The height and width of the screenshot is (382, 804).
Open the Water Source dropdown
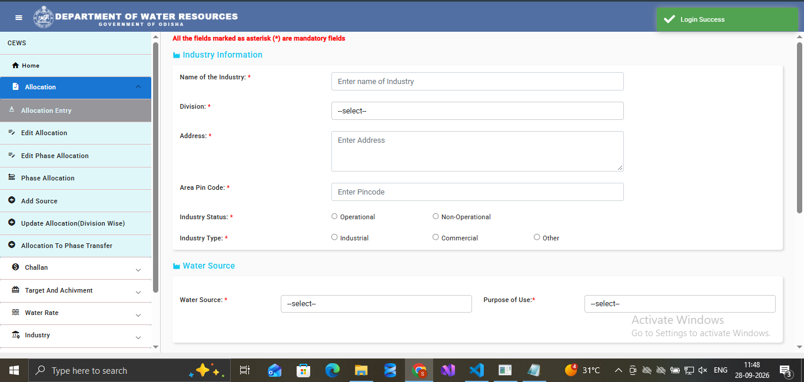(x=376, y=304)
